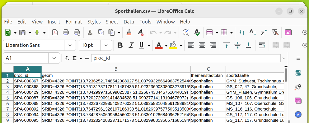
Task: Apply red font color
Action: 159,45
